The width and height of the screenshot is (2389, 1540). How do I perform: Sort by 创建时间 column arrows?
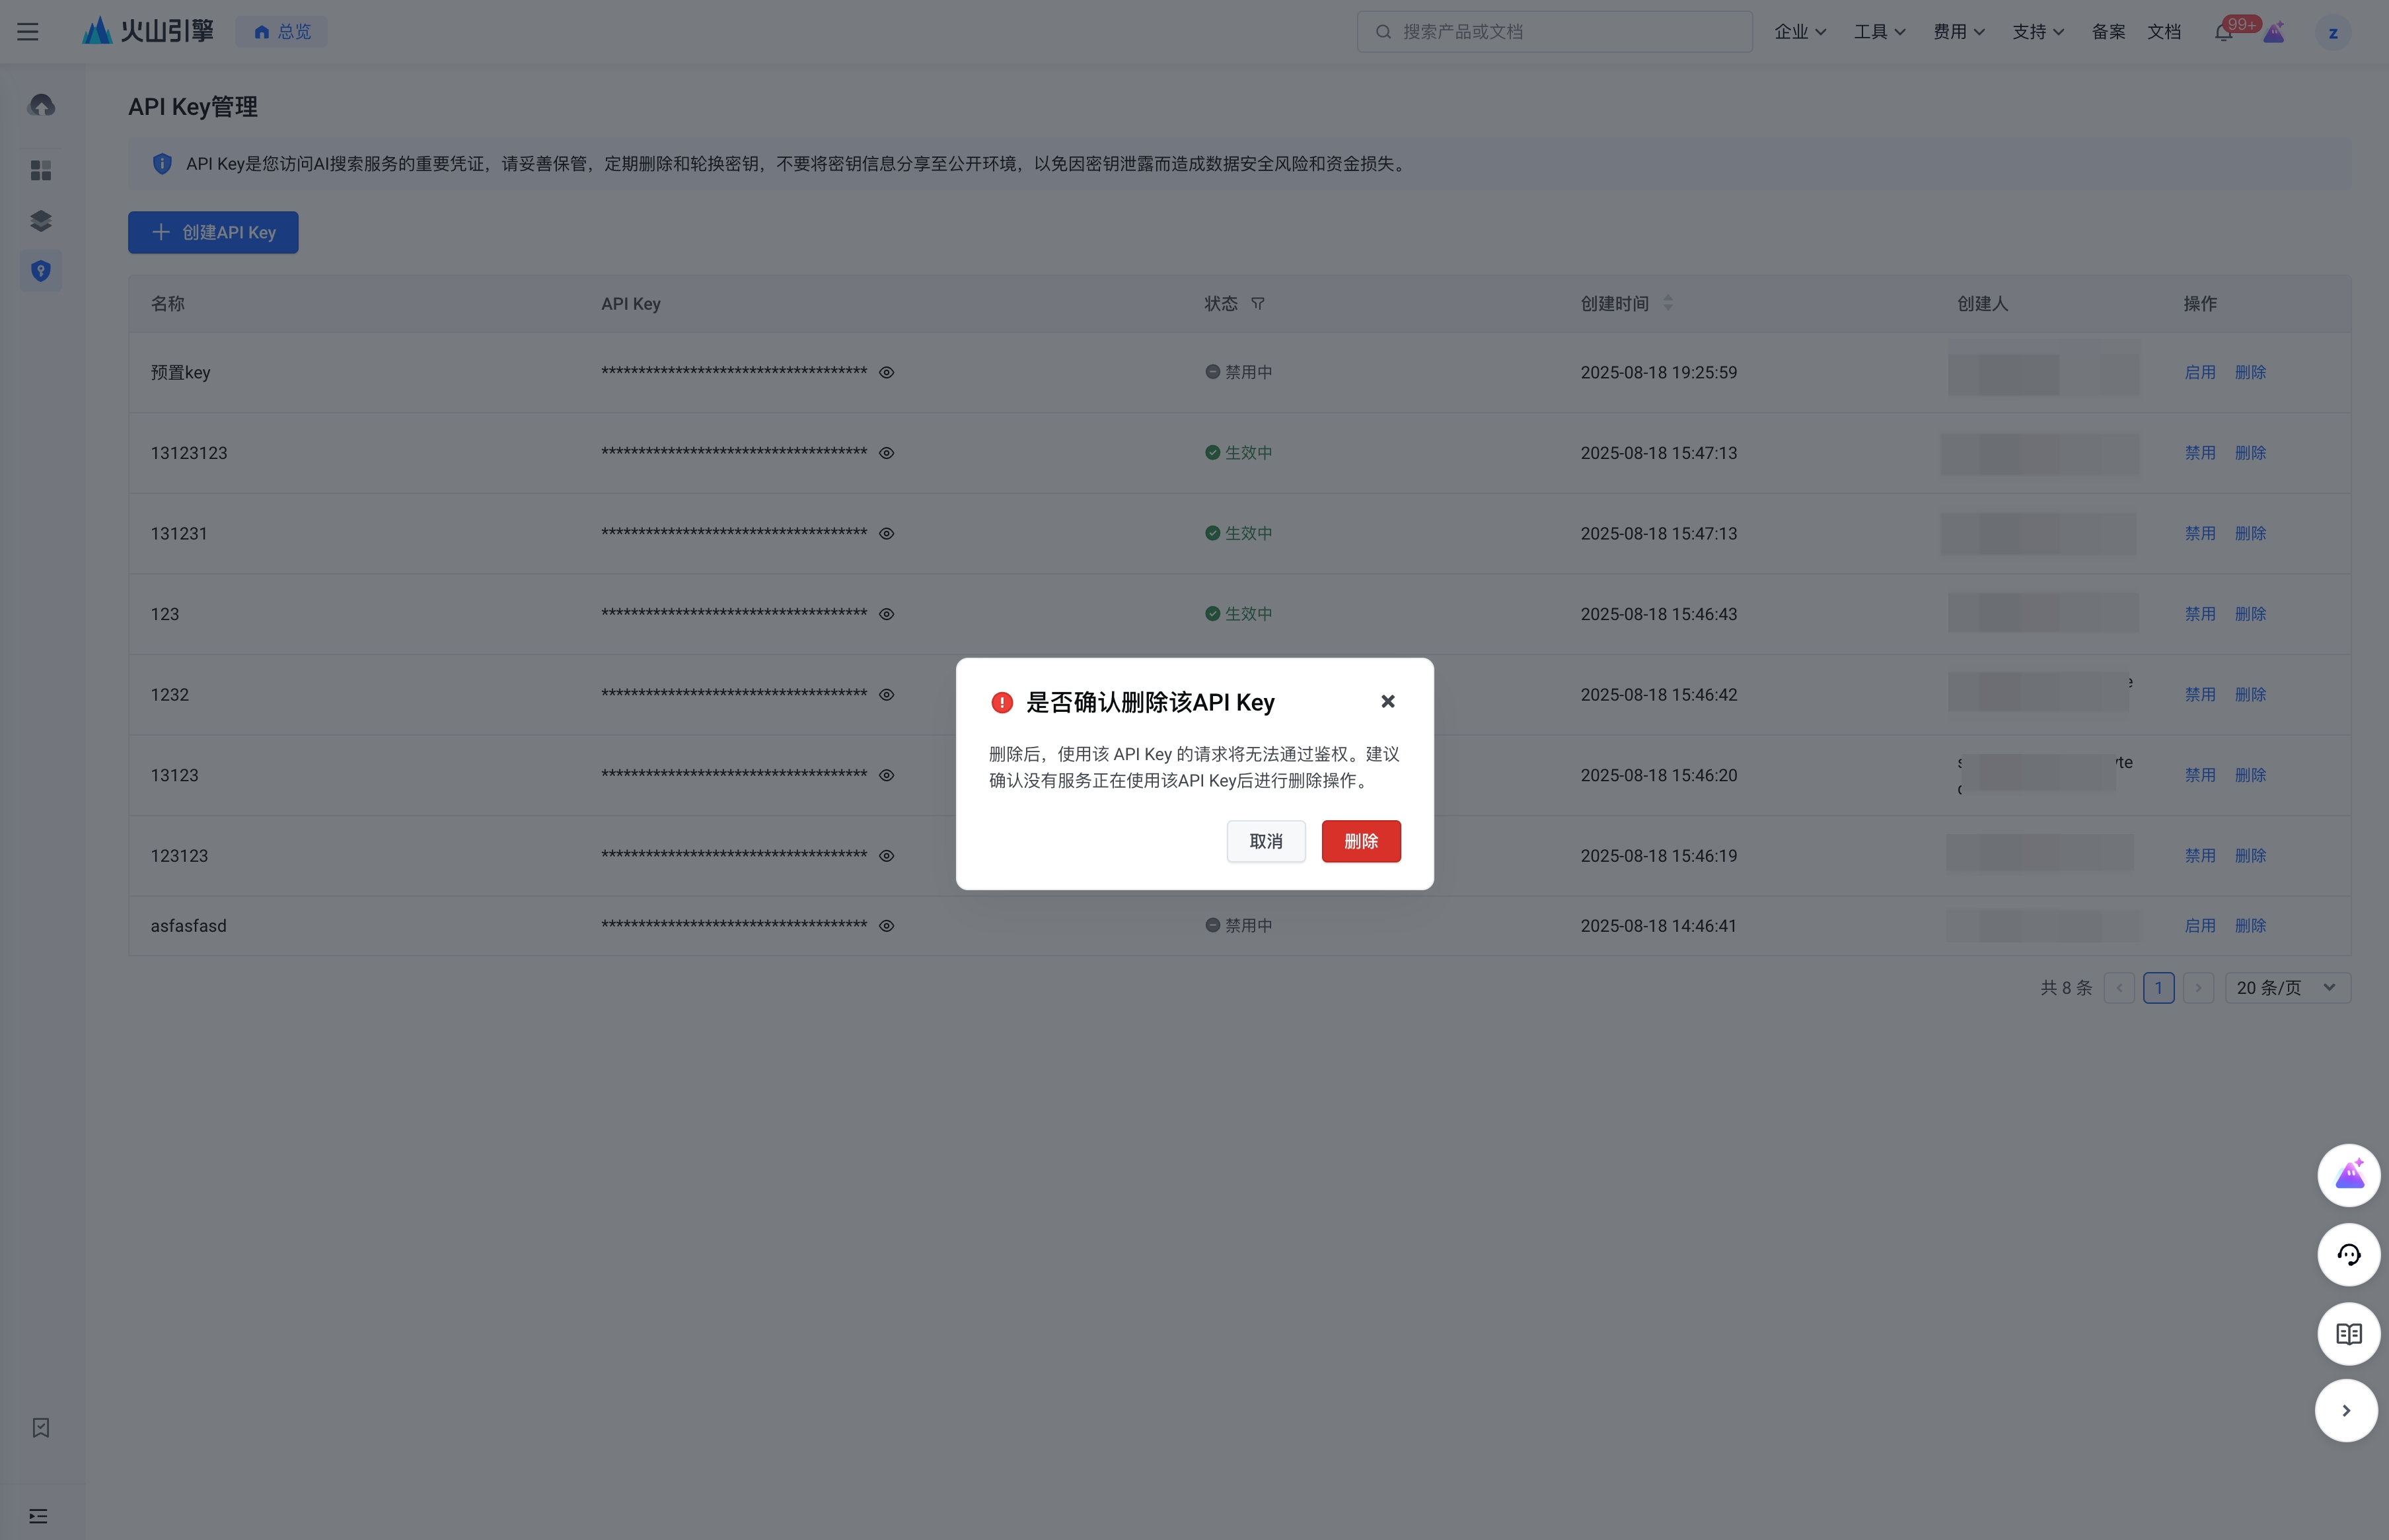(x=1668, y=303)
